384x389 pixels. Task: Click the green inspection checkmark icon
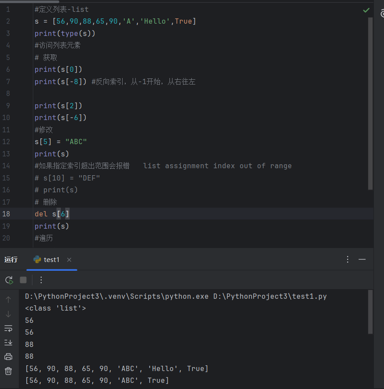(366, 10)
